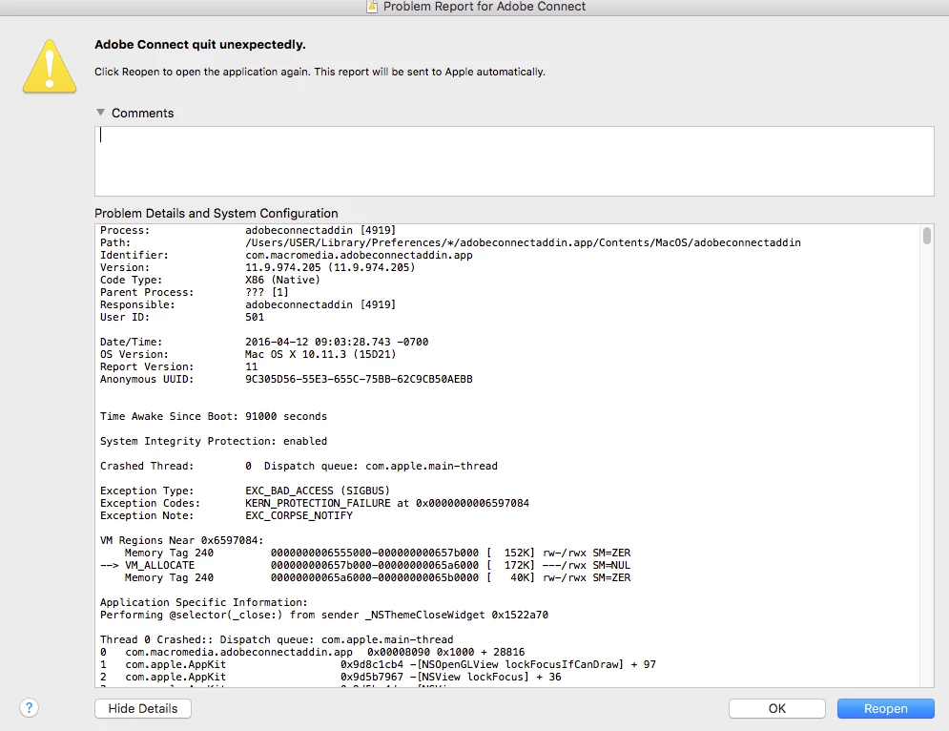949x731 pixels.
Task: Click User ID value '501'
Action: [255, 317]
